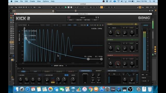This screenshot has width=166, height=93.
Task: Next Click 1 sample arrow
Action: (127, 28)
